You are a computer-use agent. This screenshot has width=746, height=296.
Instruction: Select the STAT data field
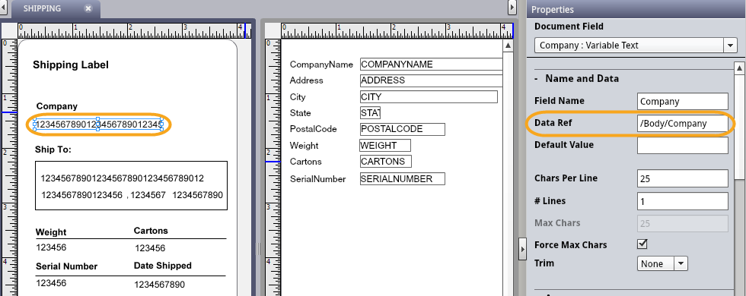(371, 113)
